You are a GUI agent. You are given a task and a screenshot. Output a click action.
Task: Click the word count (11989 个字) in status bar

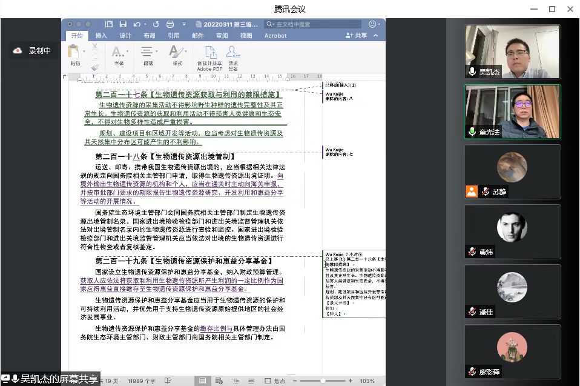[x=141, y=381]
